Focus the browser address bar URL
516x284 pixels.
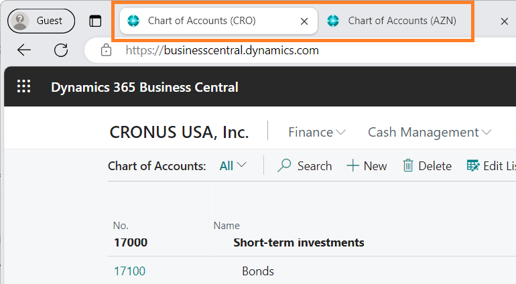221,50
